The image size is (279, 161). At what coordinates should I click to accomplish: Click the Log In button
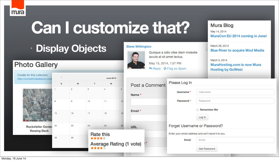202,117
